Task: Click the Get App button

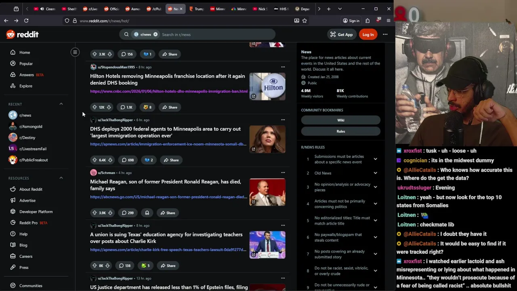Action: click(341, 34)
